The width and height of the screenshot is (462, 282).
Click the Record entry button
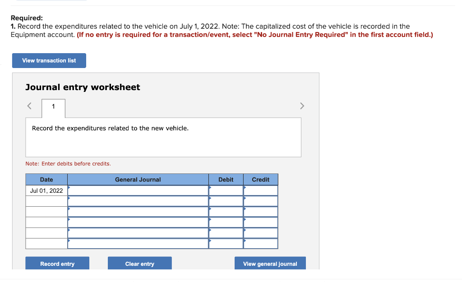point(57,264)
